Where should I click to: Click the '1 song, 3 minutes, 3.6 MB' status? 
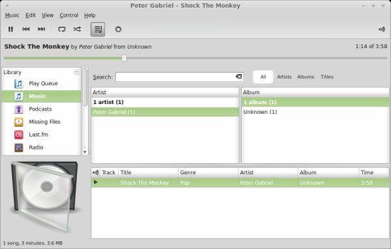coord(33,243)
